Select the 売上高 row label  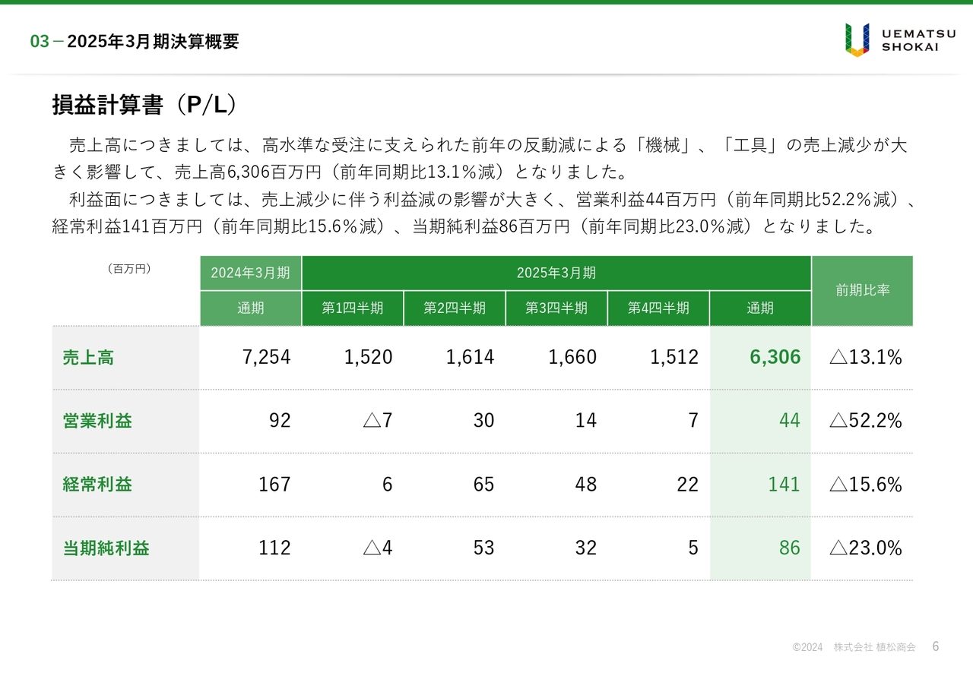[x=88, y=358]
